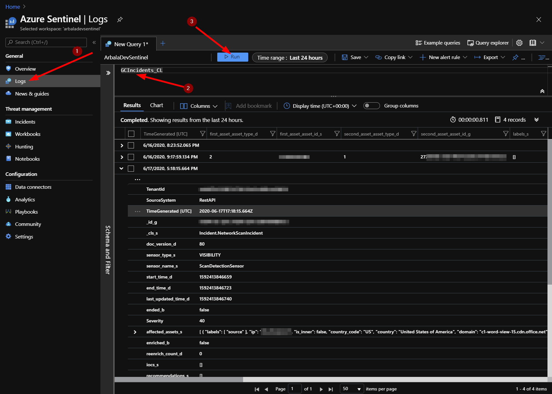Click the vertical scrollbar of the results grid
Image resolution: width=552 pixels, height=394 pixels.
(550, 212)
